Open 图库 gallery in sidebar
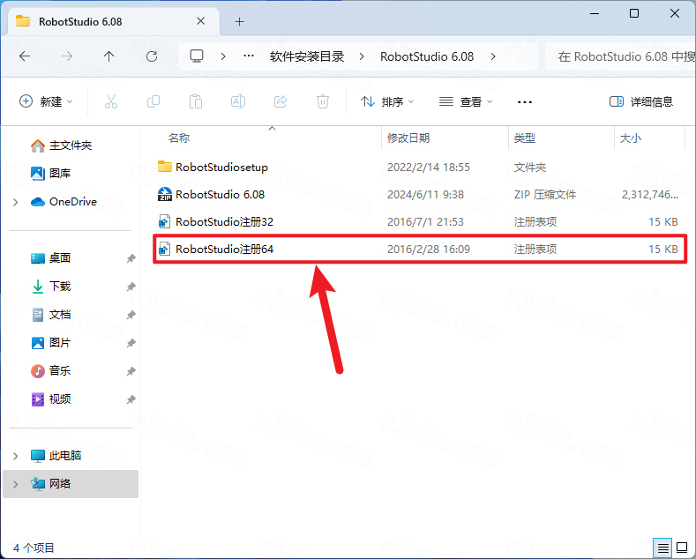The image size is (696, 559). point(50,173)
